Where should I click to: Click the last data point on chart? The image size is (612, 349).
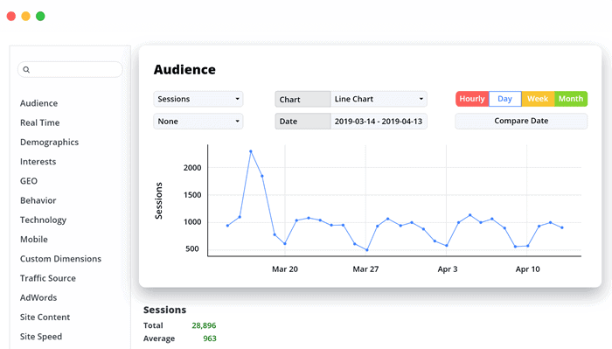click(562, 227)
